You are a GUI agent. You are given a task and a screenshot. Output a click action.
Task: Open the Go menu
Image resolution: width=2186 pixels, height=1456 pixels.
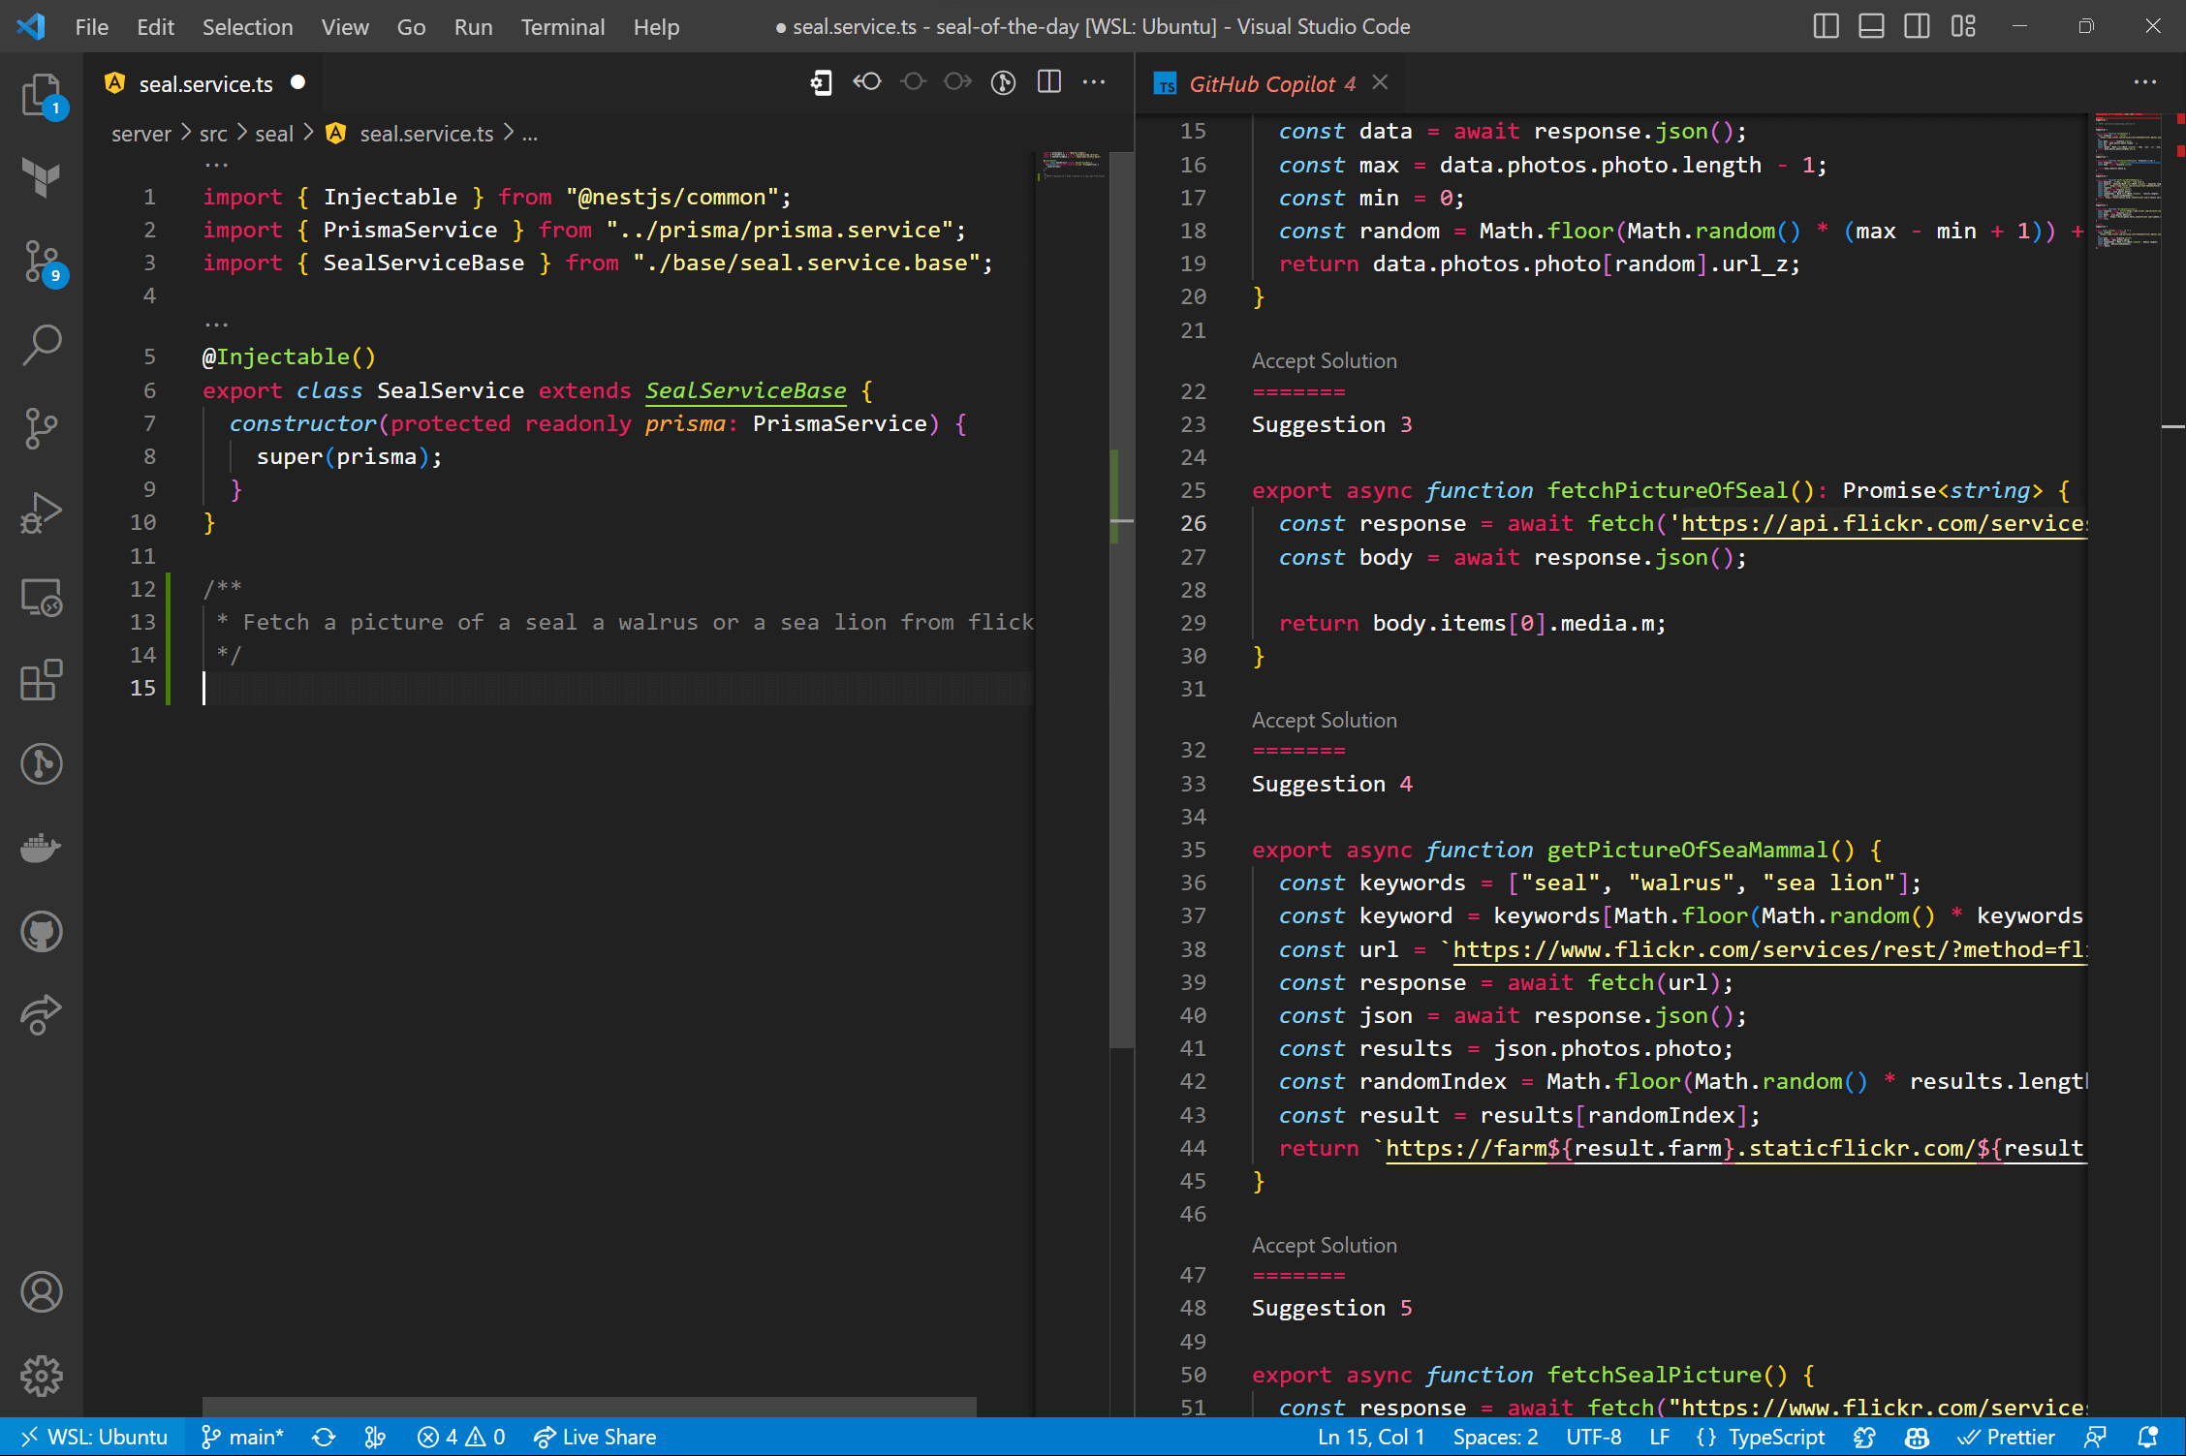(x=411, y=27)
